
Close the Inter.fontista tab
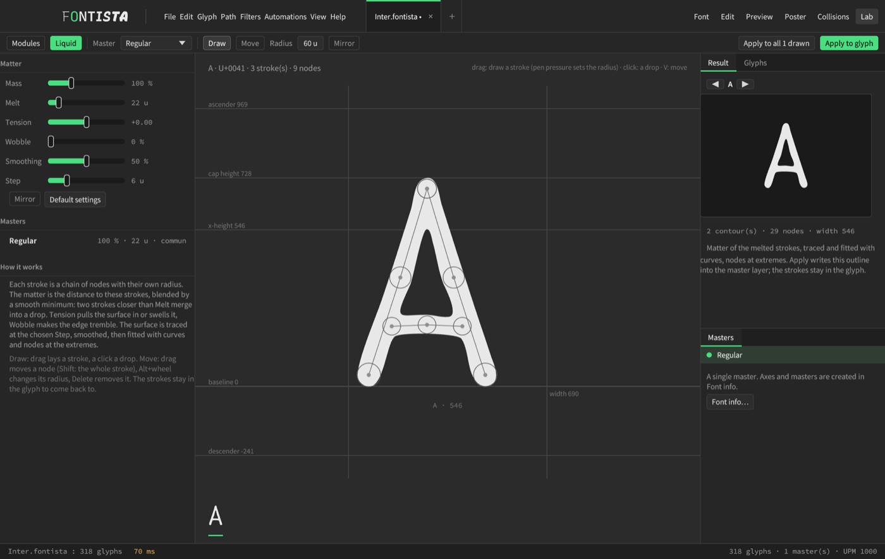pos(430,16)
